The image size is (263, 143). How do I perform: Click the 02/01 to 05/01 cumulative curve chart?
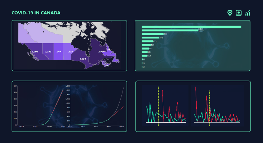click(x=40, y=106)
